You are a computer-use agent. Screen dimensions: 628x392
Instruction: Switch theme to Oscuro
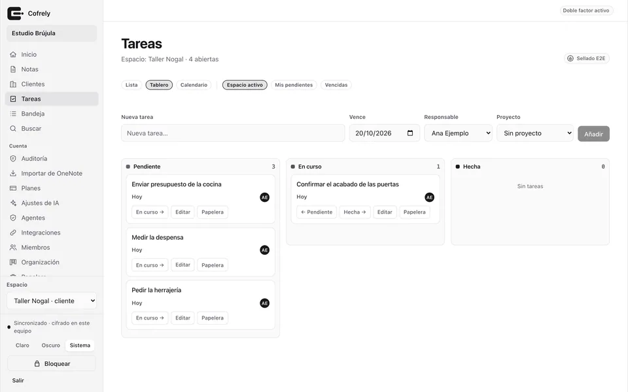(x=51, y=345)
